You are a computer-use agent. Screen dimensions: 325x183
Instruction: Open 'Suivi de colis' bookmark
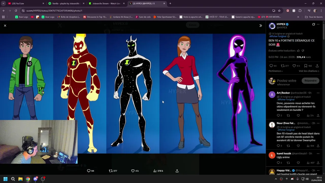[x=143, y=17]
